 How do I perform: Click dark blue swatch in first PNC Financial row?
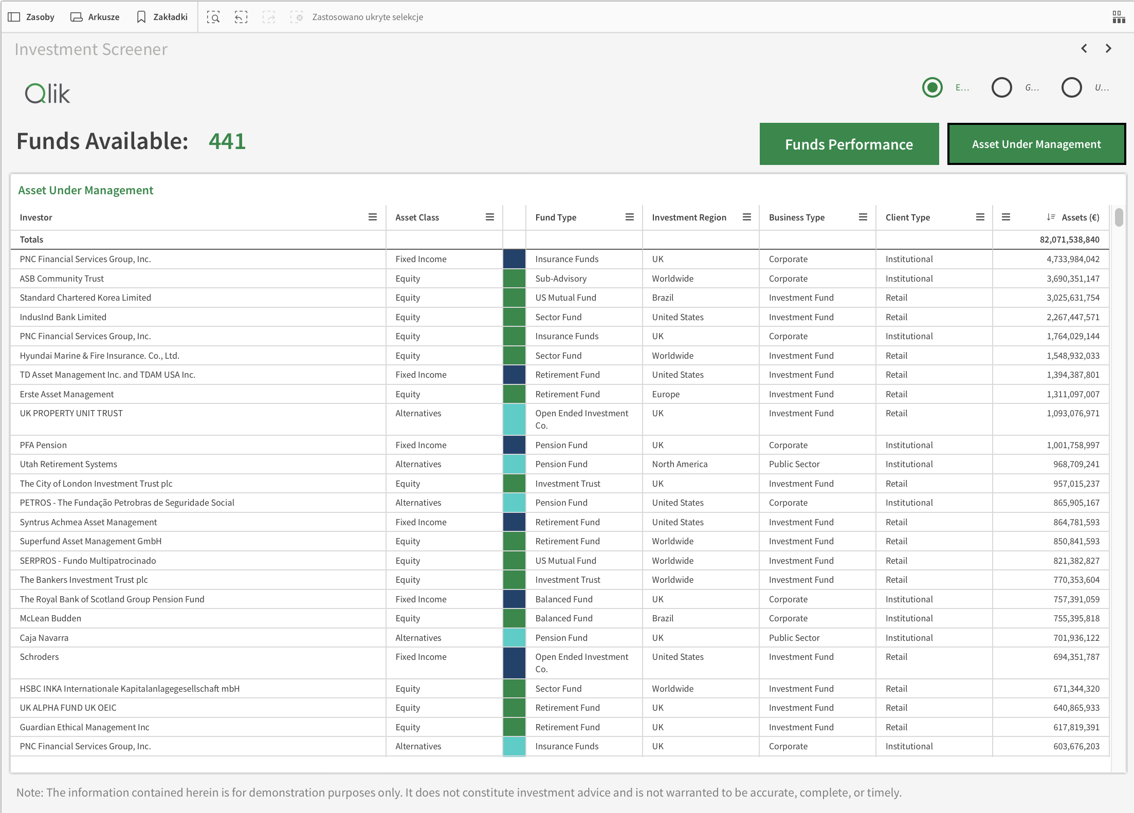(514, 259)
